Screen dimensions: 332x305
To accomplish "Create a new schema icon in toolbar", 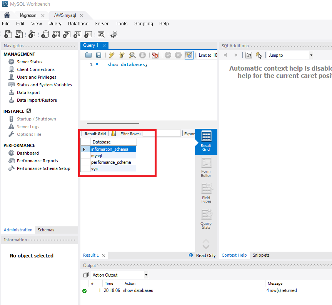I will pyautogui.click(x=45, y=34).
